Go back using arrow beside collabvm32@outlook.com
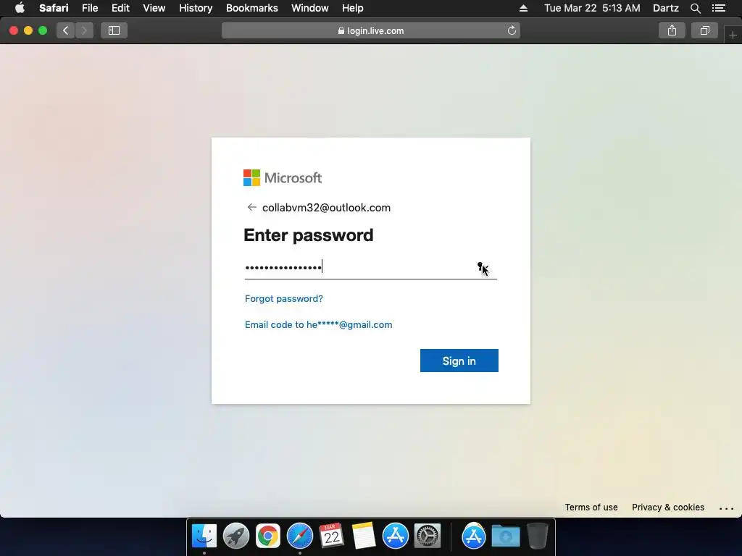This screenshot has width=742, height=556. click(251, 207)
